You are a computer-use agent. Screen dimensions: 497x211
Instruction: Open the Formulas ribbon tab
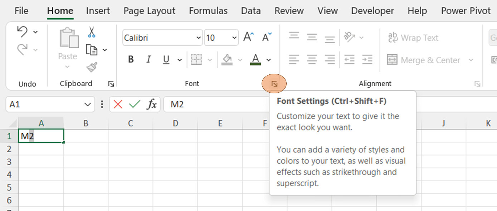coord(208,11)
